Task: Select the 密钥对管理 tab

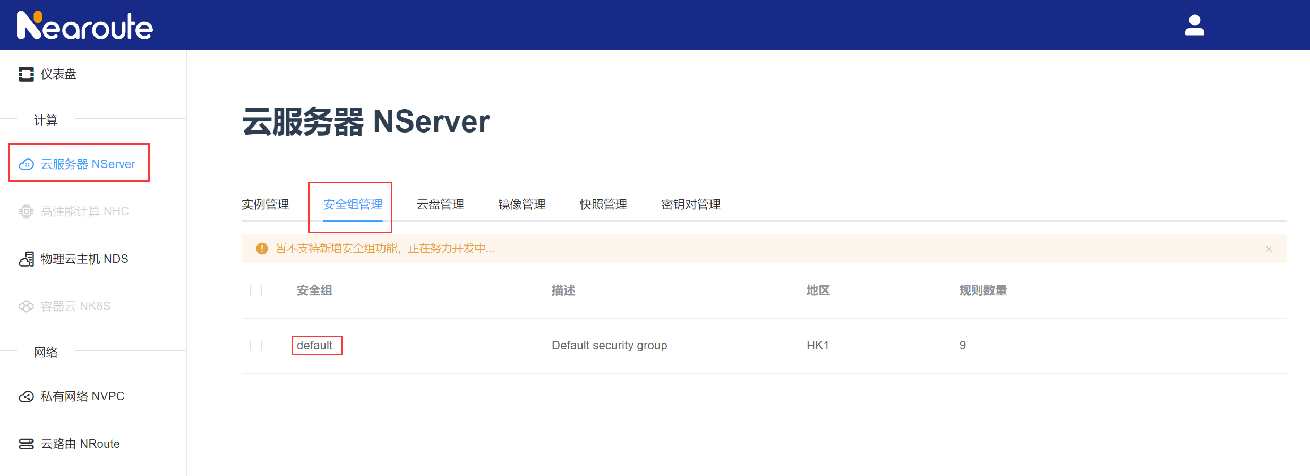Action: point(690,205)
